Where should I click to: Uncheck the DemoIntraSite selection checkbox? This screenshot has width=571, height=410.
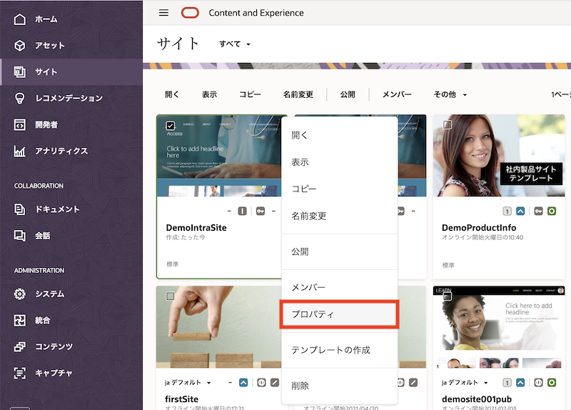170,126
